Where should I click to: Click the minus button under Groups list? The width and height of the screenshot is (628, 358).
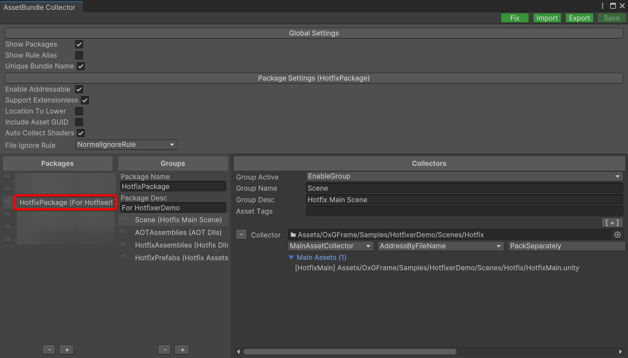coord(165,349)
